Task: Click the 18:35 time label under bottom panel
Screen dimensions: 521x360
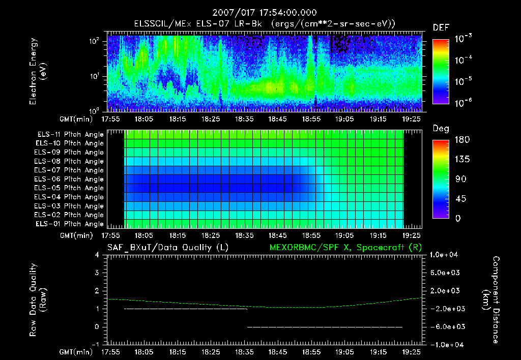Action: tap(244, 352)
